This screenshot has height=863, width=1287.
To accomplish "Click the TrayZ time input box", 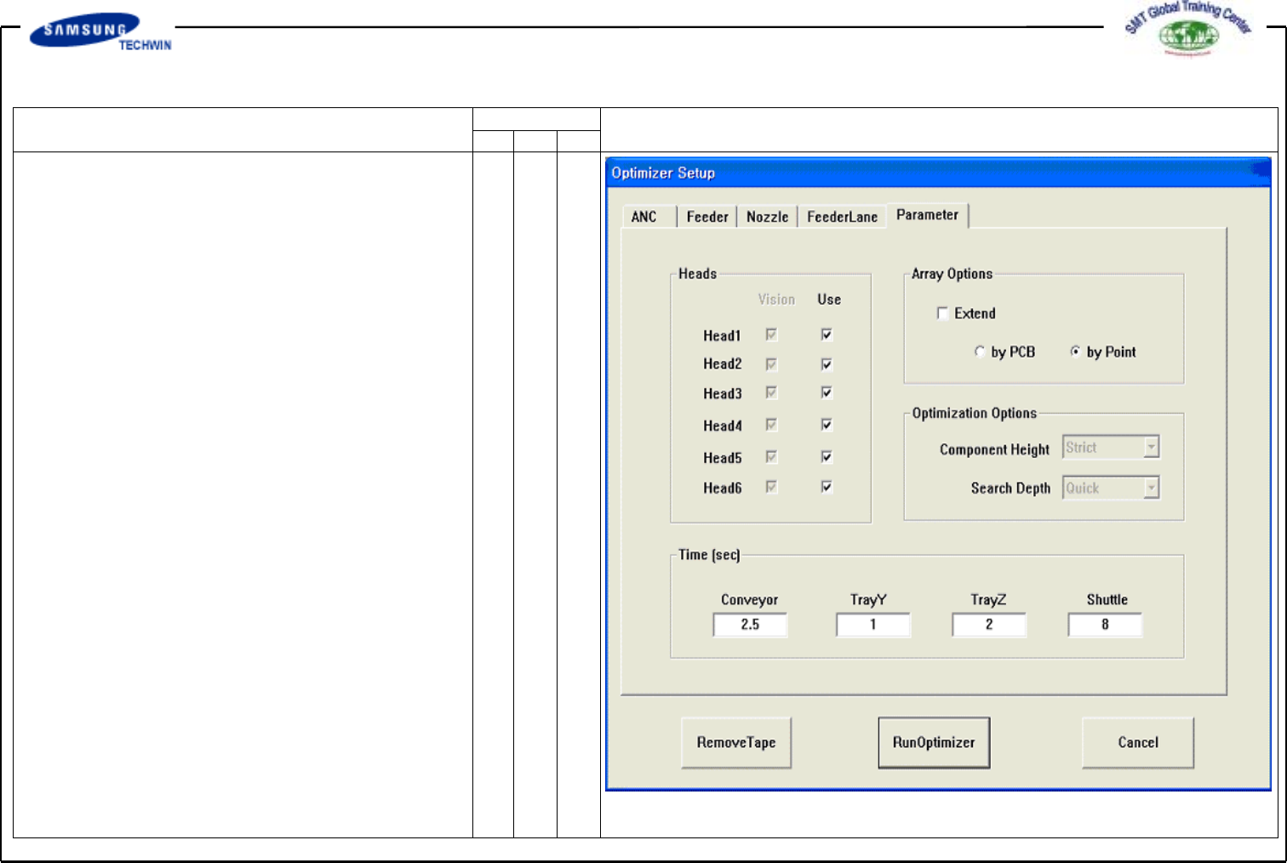I will pyautogui.click(x=989, y=625).
